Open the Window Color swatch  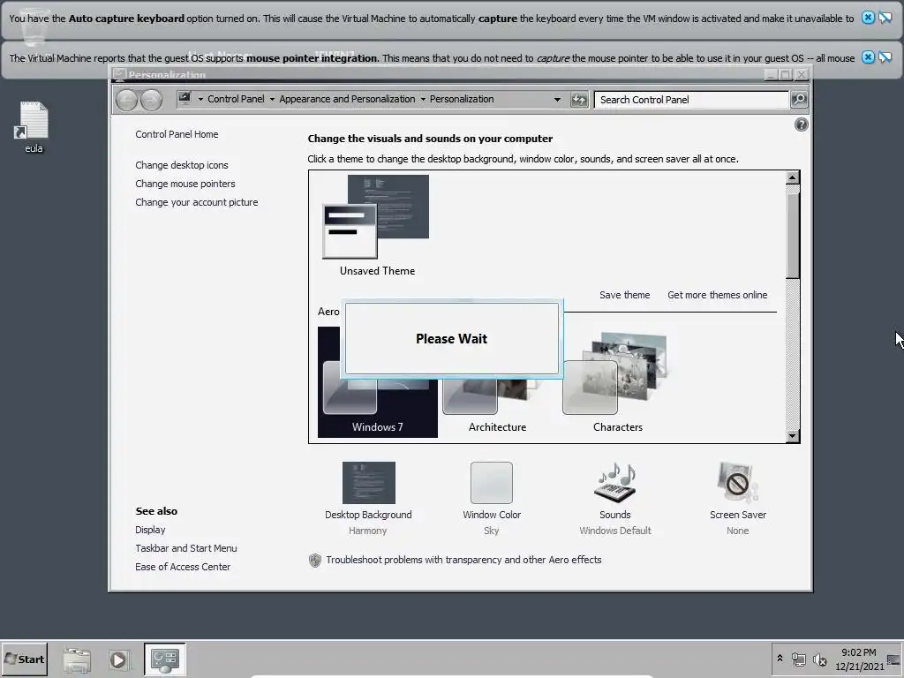coord(491,483)
